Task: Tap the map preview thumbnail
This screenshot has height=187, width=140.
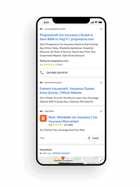Action: tap(71, 160)
